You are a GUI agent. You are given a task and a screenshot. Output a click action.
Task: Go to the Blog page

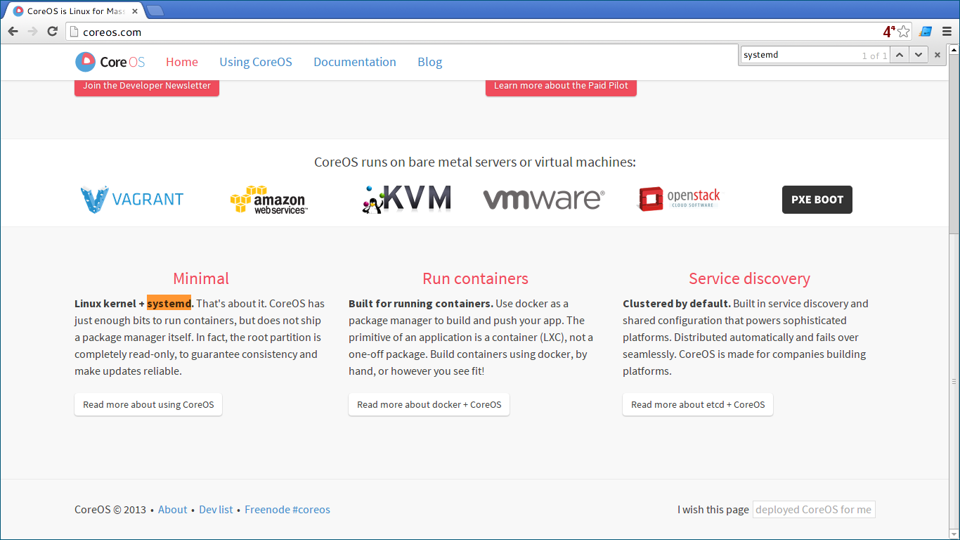pyautogui.click(x=430, y=62)
